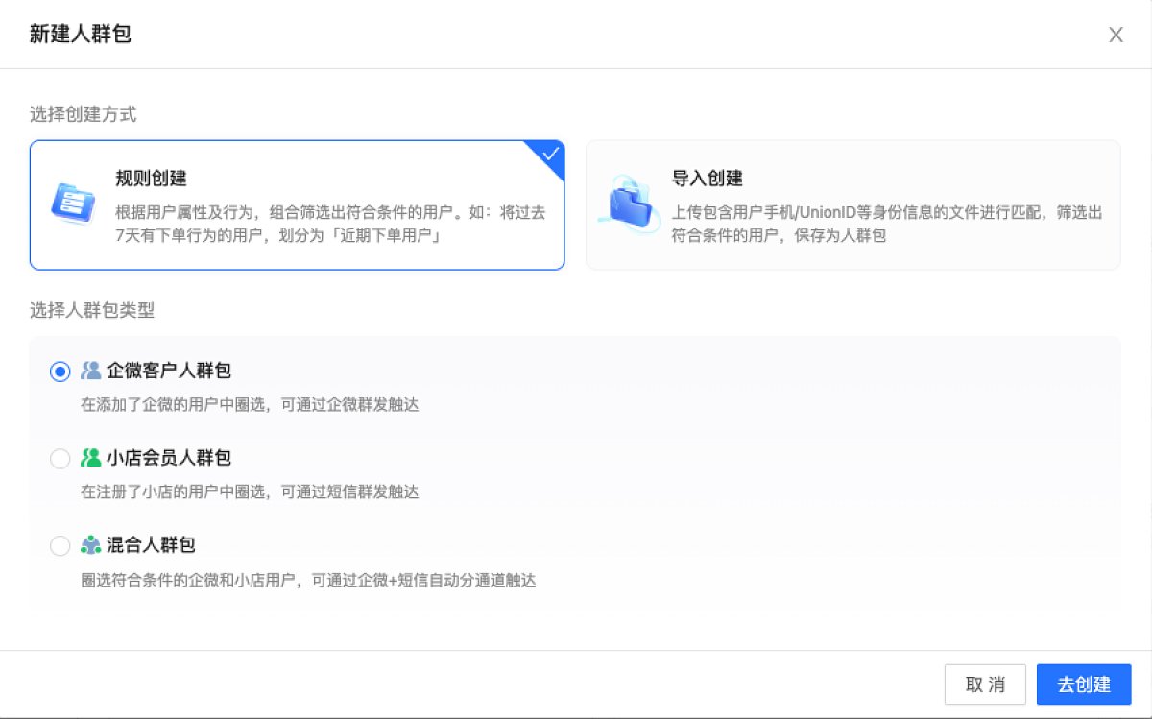Close the 新建人群包 dialog with the X icon
1152x719 pixels.
1116,36
